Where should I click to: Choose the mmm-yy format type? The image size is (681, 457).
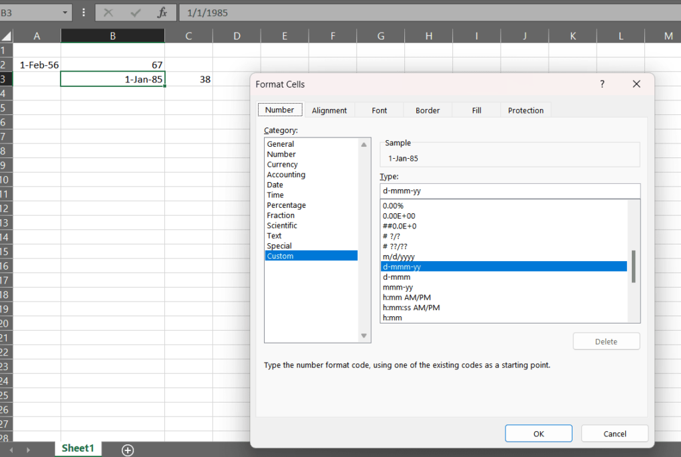coord(504,288)
